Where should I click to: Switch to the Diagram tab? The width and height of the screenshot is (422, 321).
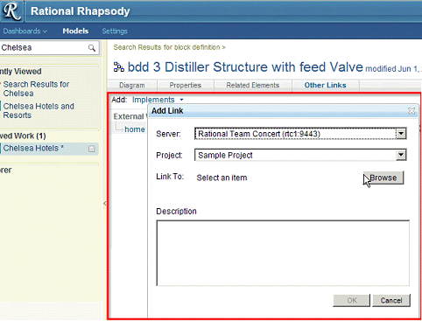click(132, 86)
